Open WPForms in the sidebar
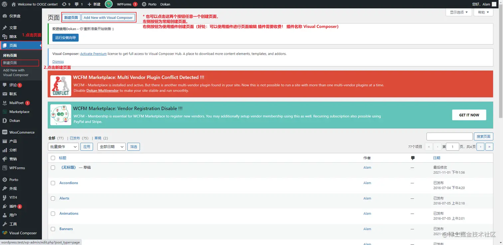 pos(21,168)
